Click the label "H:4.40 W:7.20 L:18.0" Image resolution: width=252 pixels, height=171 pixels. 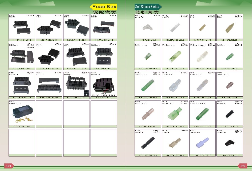tap(230, 155)
